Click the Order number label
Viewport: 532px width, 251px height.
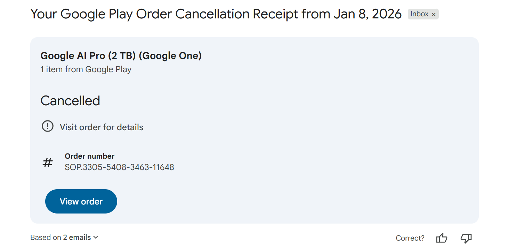(x=90, y=156)
